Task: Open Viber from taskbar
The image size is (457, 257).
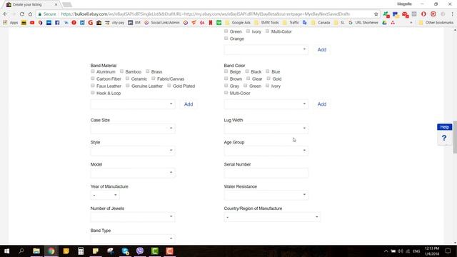Action: 140,251
